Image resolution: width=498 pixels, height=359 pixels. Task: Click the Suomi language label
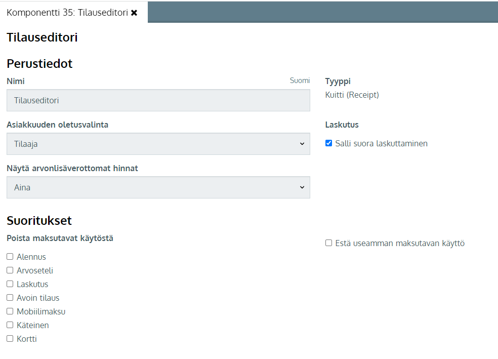[300, 81]
